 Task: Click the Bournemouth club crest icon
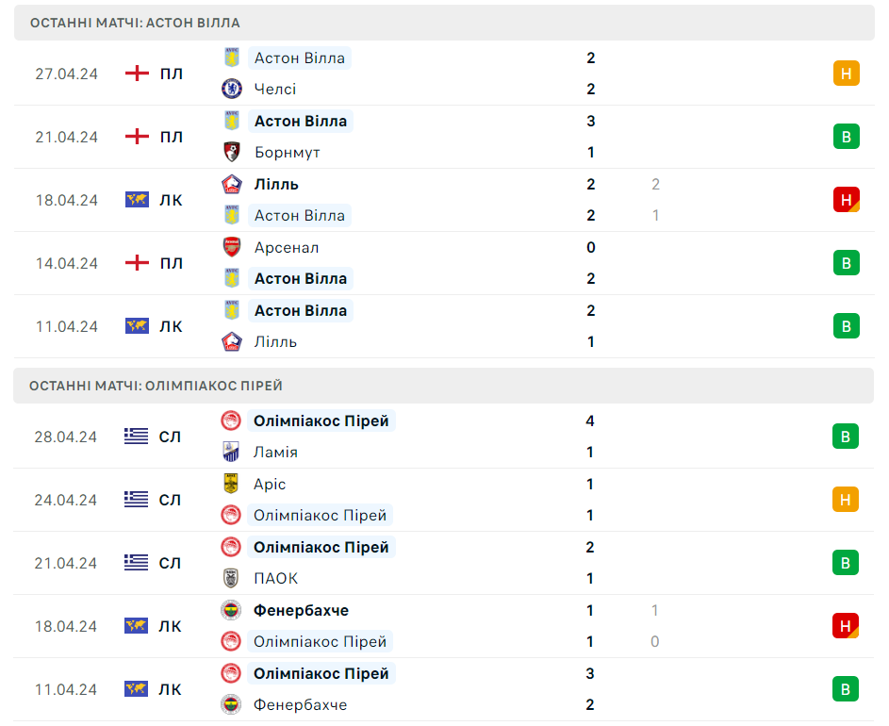point(231,152)
